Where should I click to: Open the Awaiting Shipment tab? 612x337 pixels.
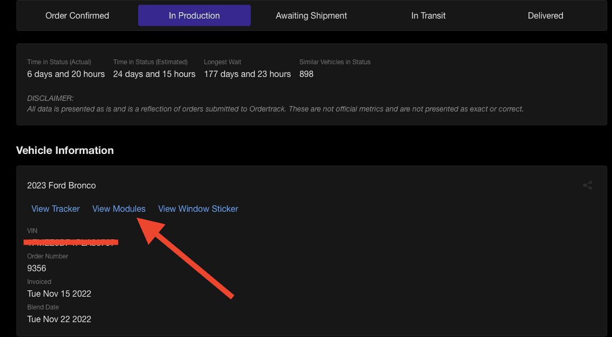click(x=311, y=15)
